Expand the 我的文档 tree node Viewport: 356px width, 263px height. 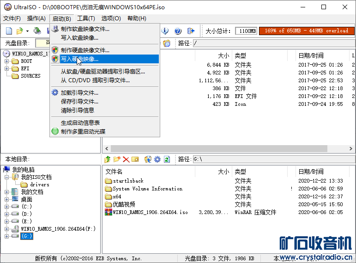click(x=6, y=192)
